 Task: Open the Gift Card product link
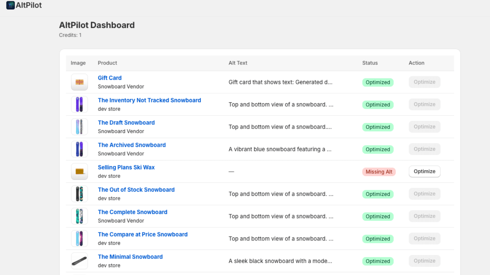(110, 78)
